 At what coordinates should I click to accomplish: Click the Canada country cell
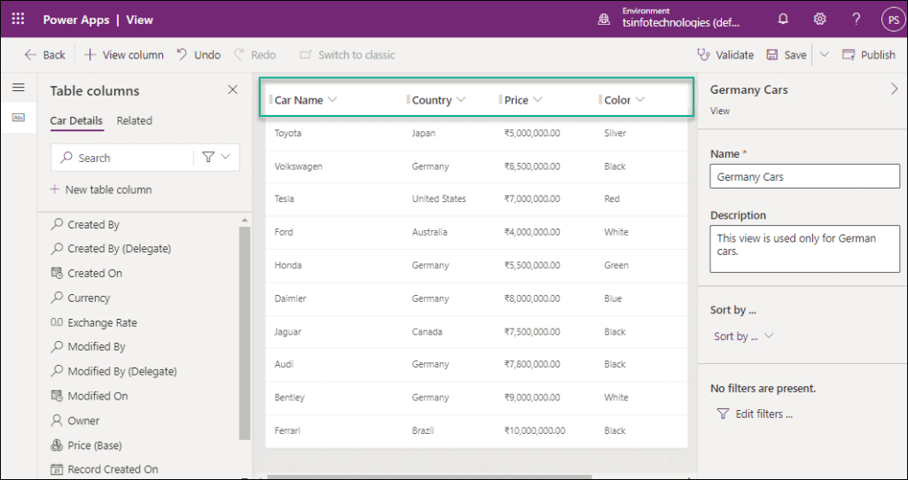427,332
